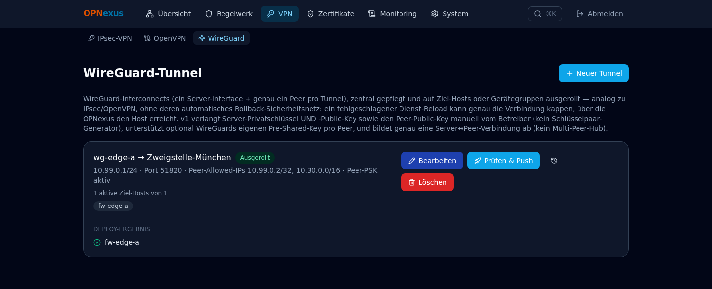Click Bearbeiten for wg-edge-a tunnel
This screenshot has height=289, width=712.
point(432,161)
